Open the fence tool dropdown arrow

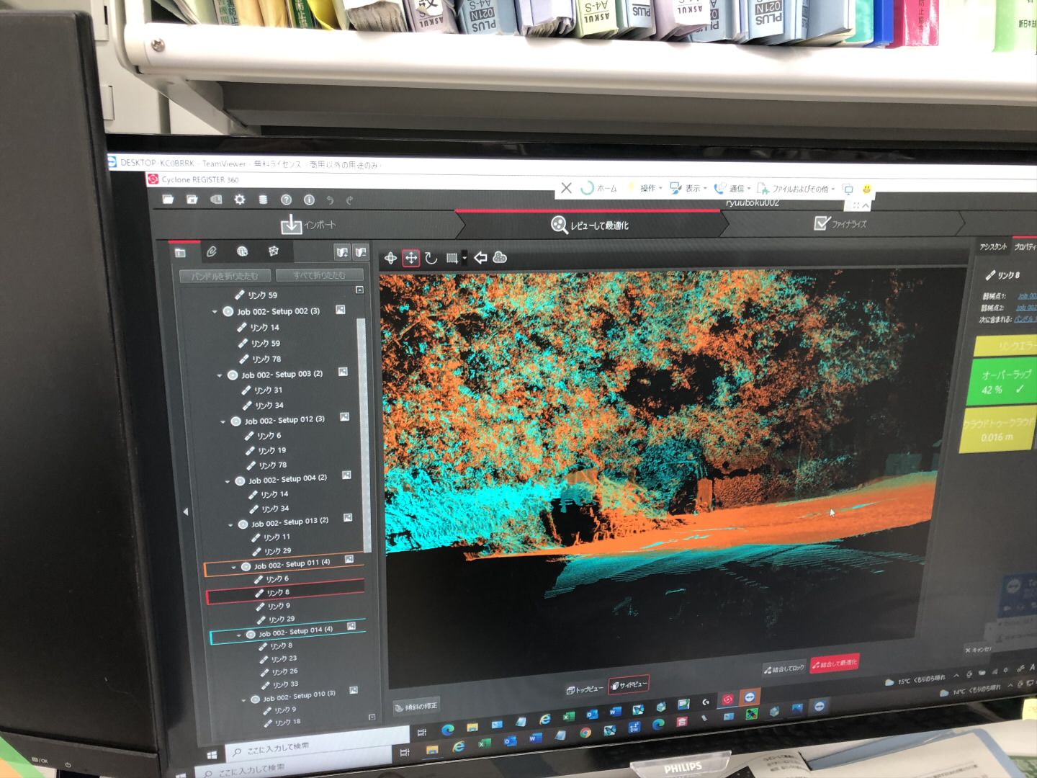coord(464,258)
